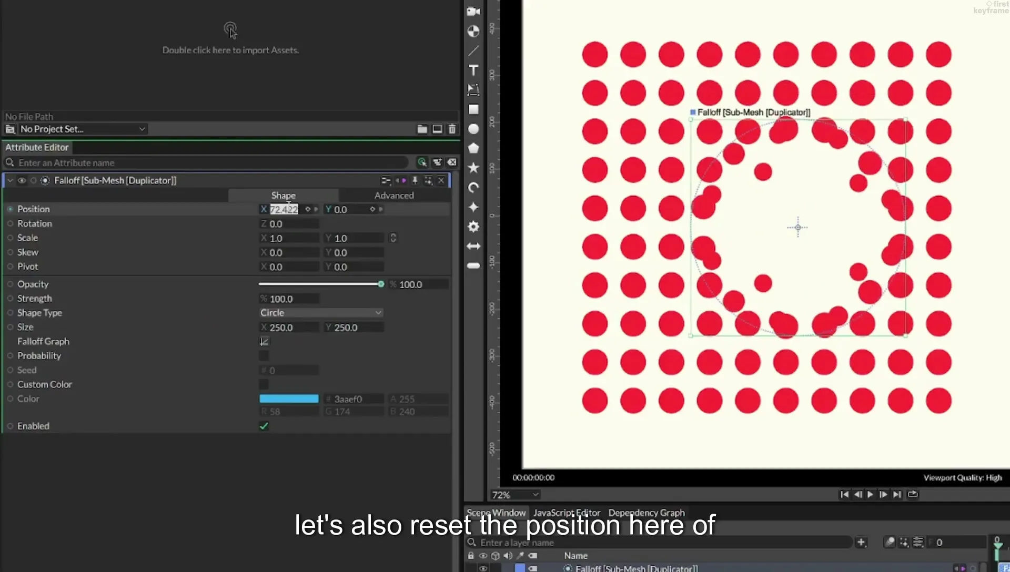The width and height of the screenshot is (1010, 572).
Task: Click the Falloff header keyframe navigation arrows
Action: [x=400, y=180]
